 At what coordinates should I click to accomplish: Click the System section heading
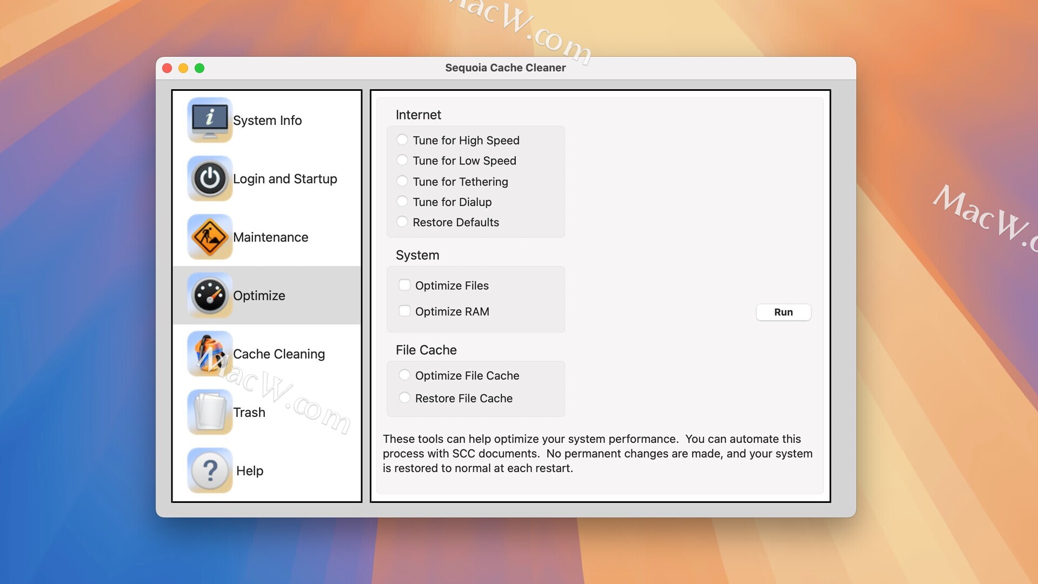[417, 255]
